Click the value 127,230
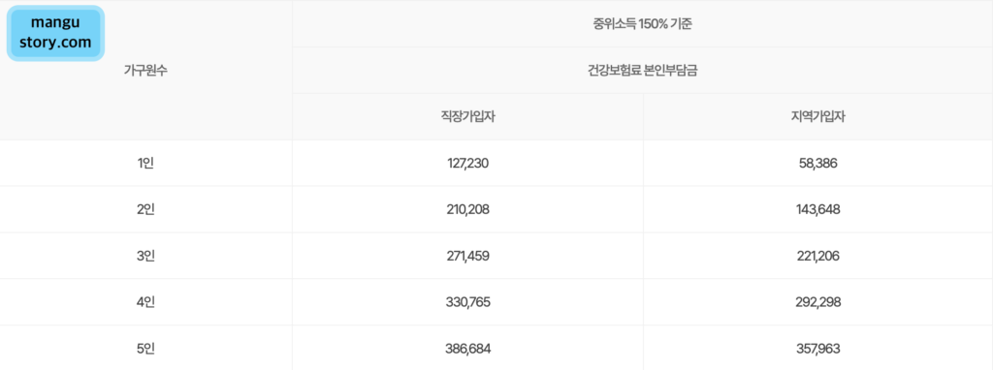This screenshot has width=993, height=370. click(467, 163)
